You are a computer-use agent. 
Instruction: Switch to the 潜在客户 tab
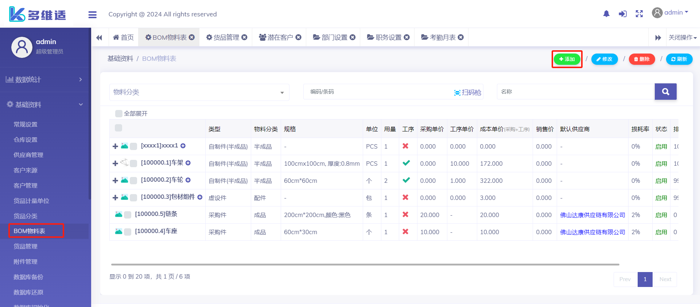(x=280, y=38)
